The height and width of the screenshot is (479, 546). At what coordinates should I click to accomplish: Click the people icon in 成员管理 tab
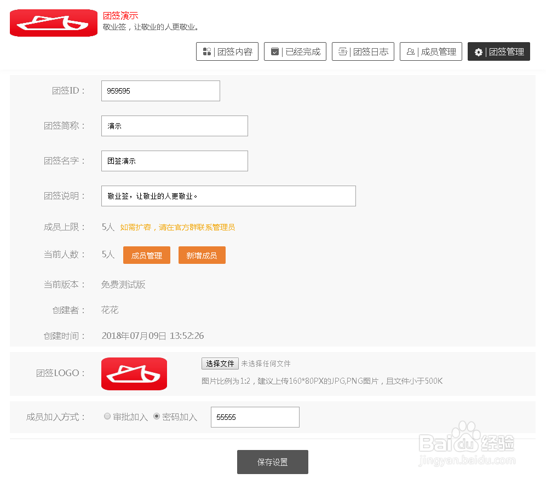pos(411,51)
